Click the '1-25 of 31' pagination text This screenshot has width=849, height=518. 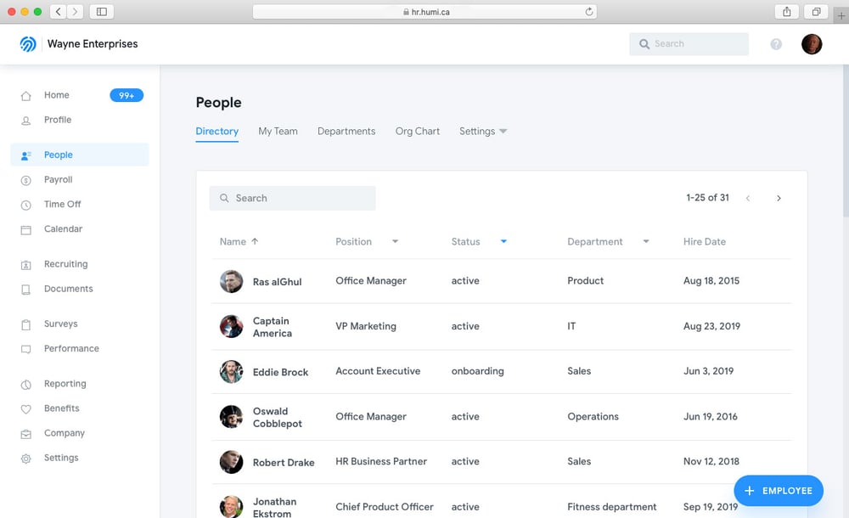707,198
